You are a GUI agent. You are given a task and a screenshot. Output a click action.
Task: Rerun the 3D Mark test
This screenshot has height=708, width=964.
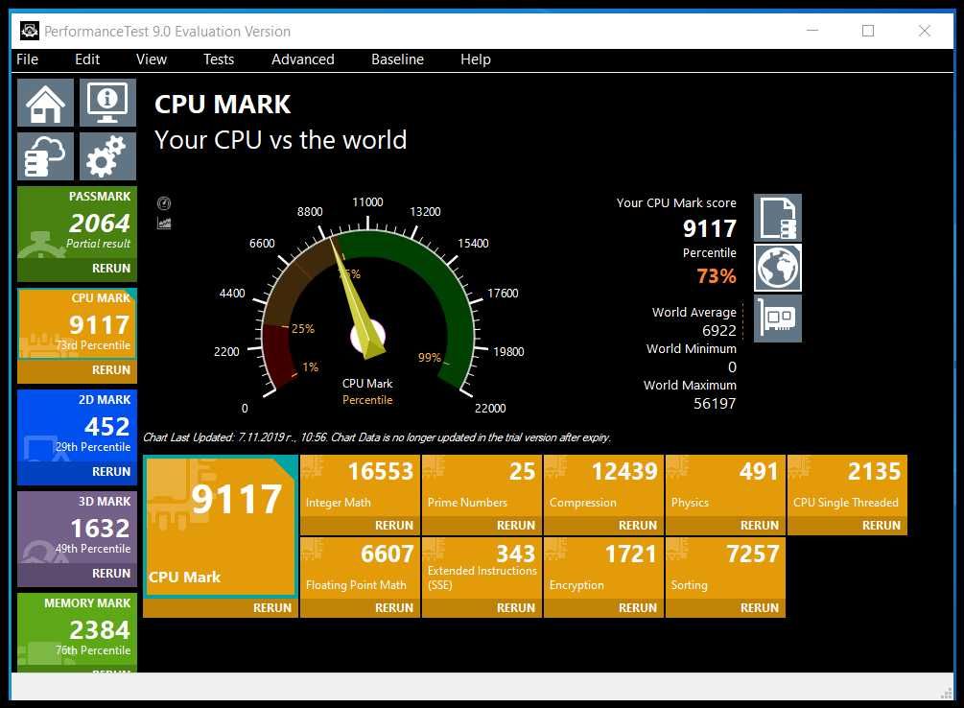[111, 573]
